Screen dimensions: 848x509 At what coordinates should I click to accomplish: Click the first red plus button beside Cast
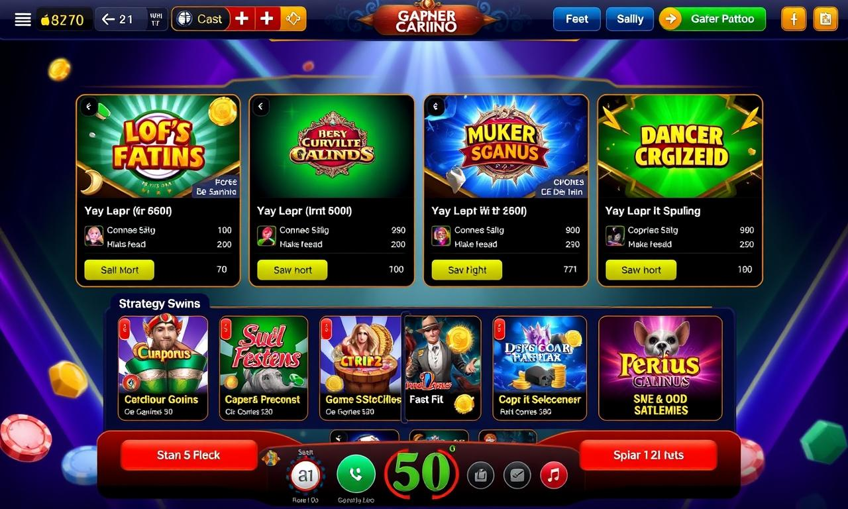point(242,19)
